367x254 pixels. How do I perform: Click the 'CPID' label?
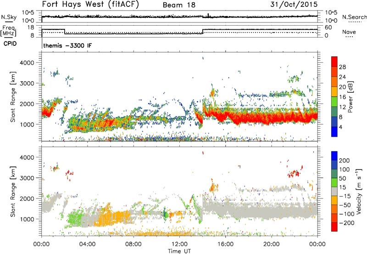[10, 44]
